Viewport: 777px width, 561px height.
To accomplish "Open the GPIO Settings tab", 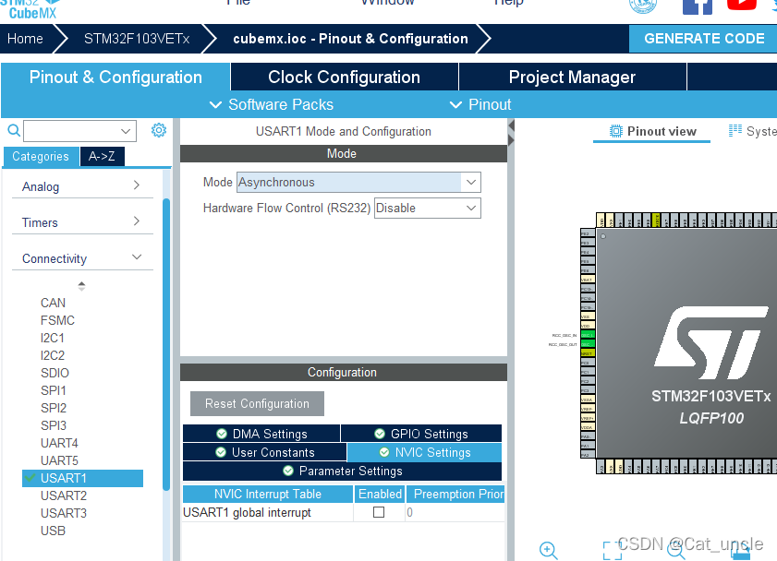I will pyautogui.click(x=421, y=434).
